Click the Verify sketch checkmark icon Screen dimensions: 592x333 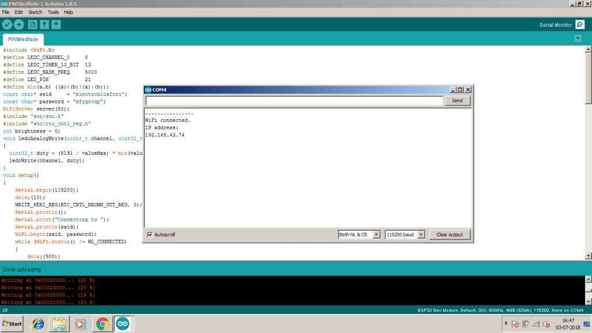[7, 24]
